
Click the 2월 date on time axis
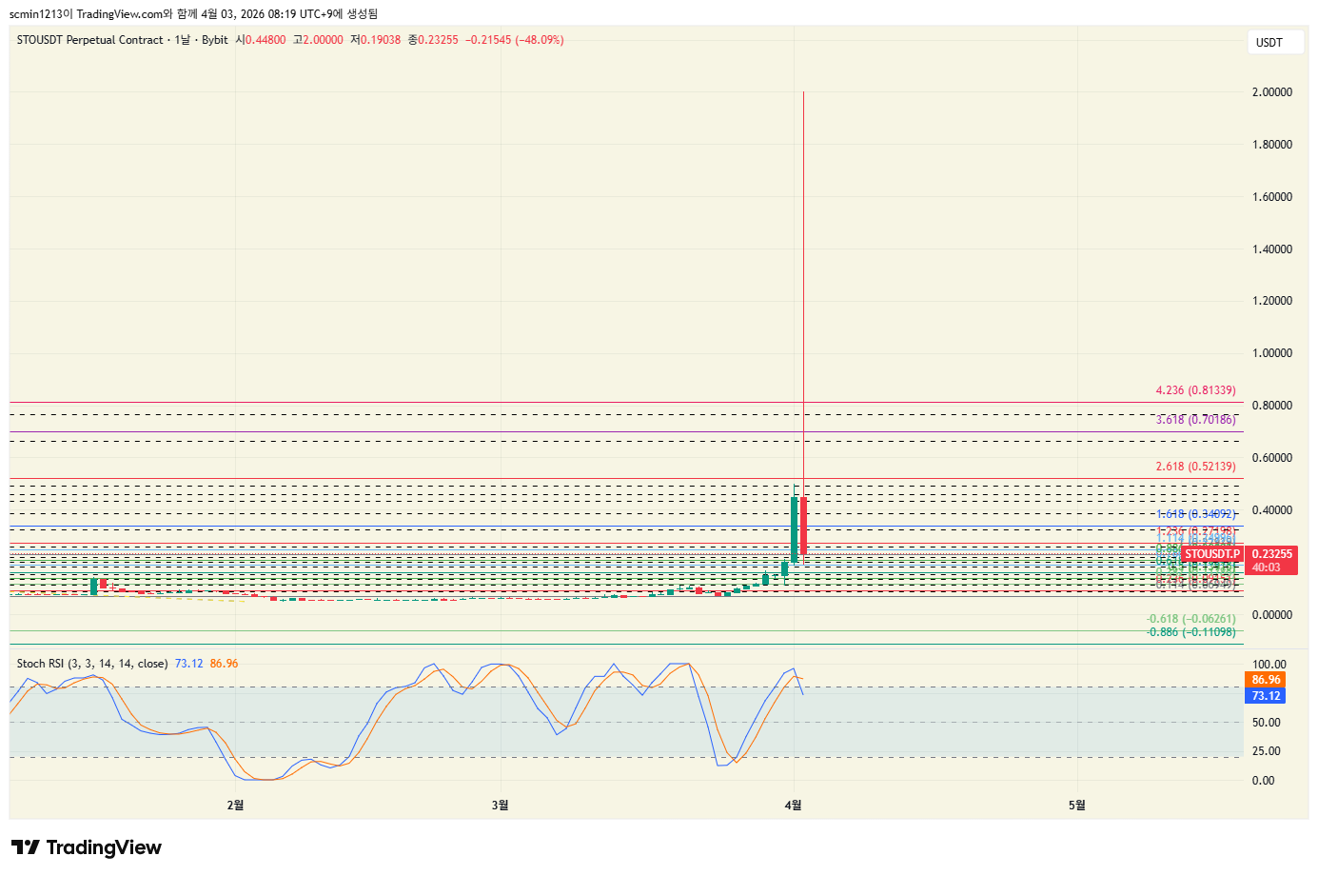click(235, 806)
